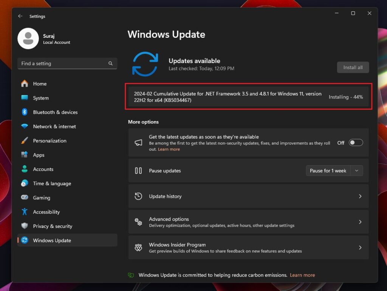Click the Get the latest updates title text
Viewport: 387px width, 291px height.
coord(204,137)
